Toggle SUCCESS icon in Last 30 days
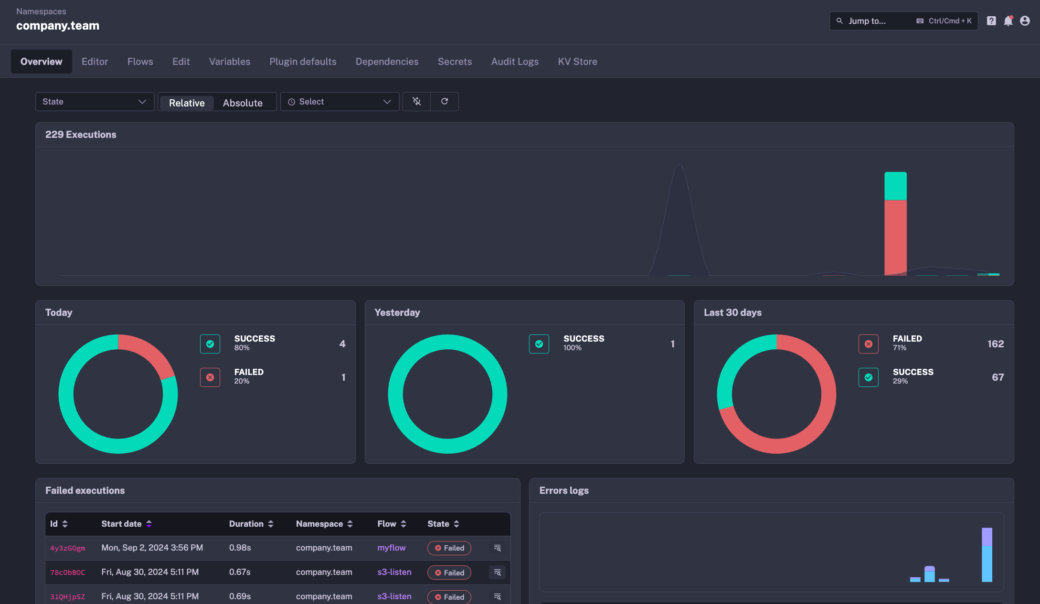Screen dimensions: 1040x604 868,377
